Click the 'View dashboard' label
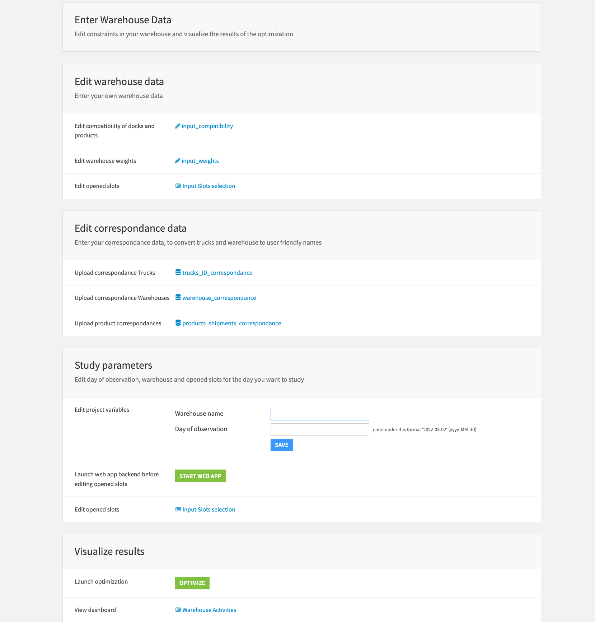 (x=95, y=610)
